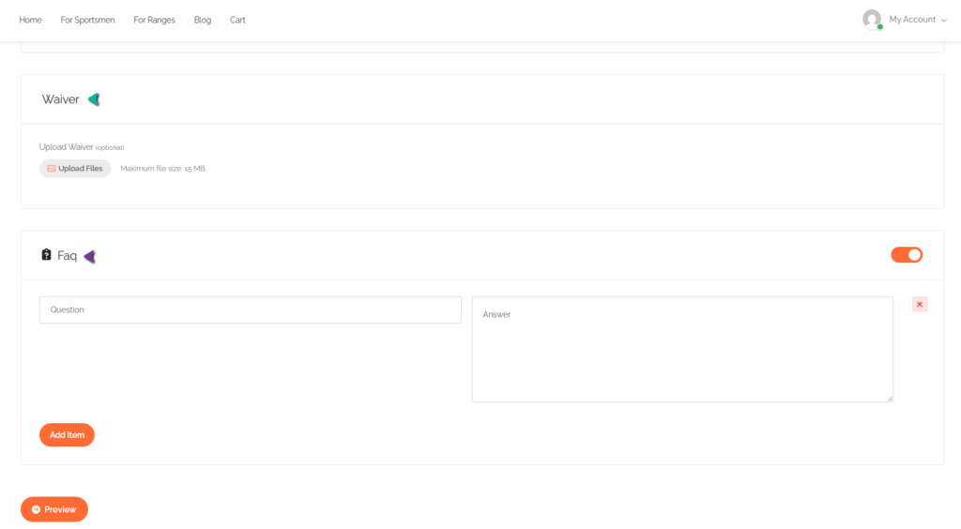Visit the Blog page
The image size is (961, 529).
(x=203, y=21)
